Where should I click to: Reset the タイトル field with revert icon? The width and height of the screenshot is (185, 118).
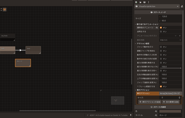[x=156, y=115]
